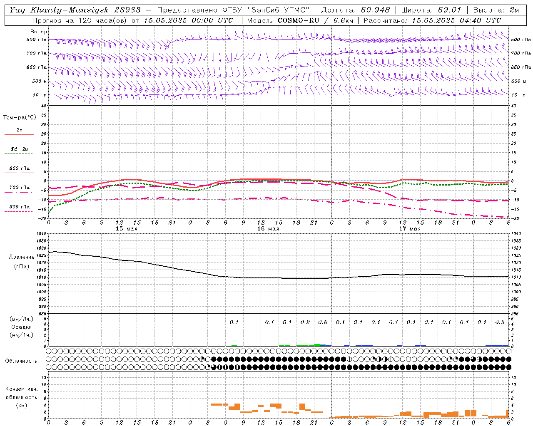Click the (мм/1ч.) precipitation unit label
533x426 pixels.
pyautogui.click(x=21, y=335)
